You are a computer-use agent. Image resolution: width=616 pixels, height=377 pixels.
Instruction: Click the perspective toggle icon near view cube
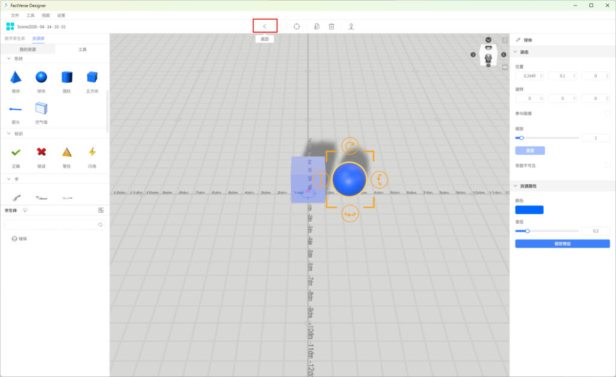click(505, 40)
